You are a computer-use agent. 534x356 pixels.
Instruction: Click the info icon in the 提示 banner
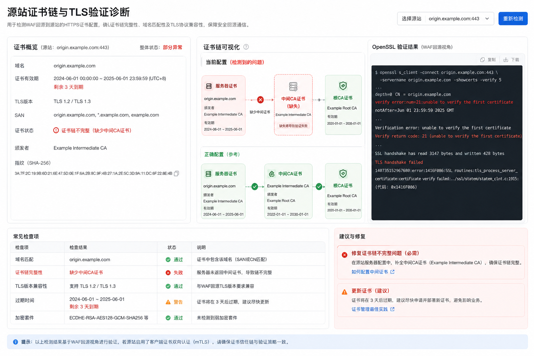15,342
